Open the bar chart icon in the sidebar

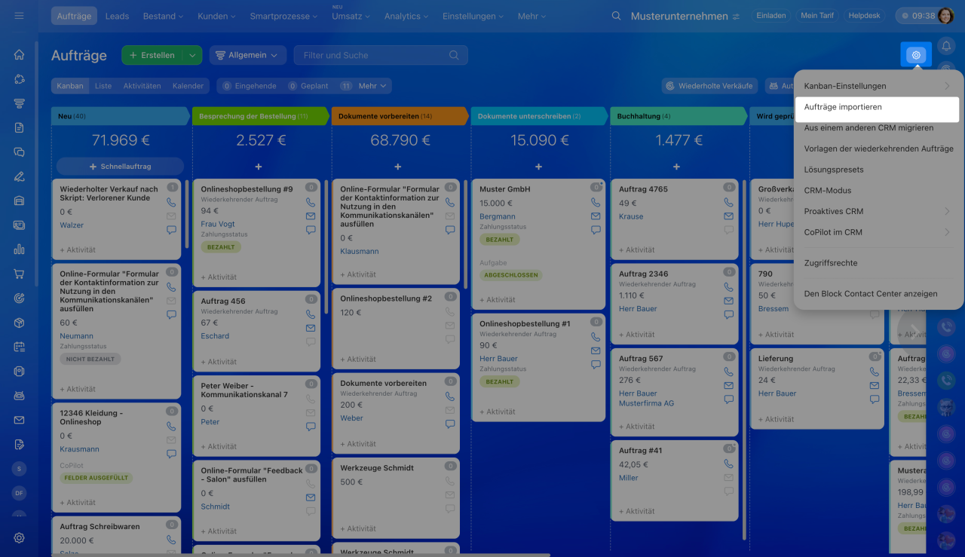coord(19,249)
